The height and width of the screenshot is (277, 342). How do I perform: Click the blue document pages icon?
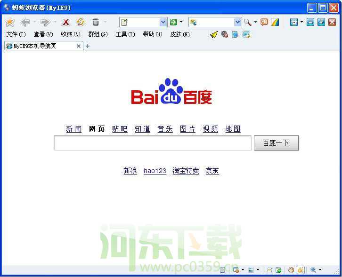point(235,34)
